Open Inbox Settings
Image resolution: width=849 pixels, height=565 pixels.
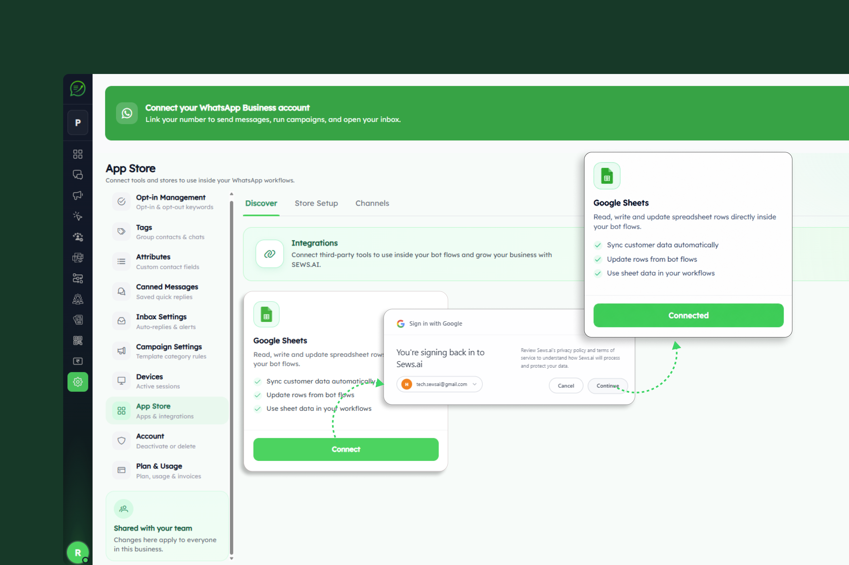coord(167,322)
